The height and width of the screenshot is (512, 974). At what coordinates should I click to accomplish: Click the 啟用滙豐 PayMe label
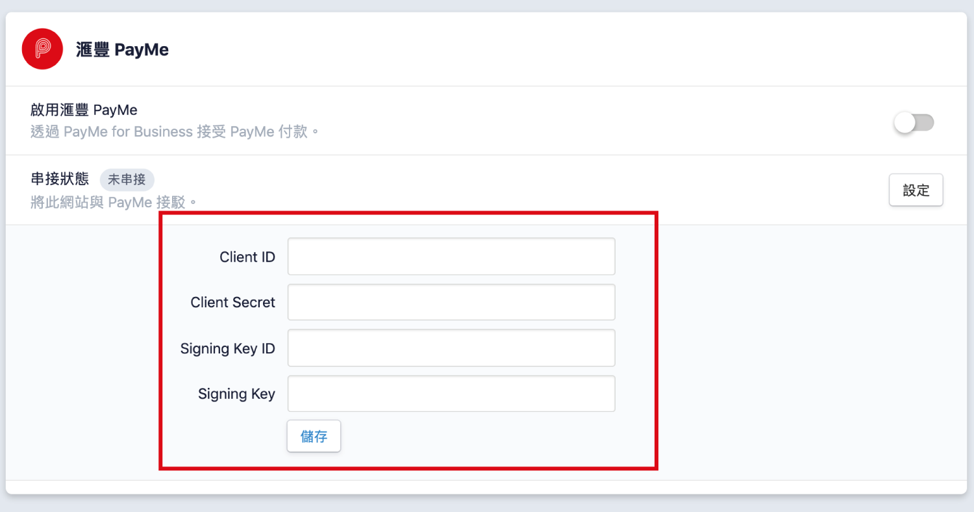click(x=84, y=110)
